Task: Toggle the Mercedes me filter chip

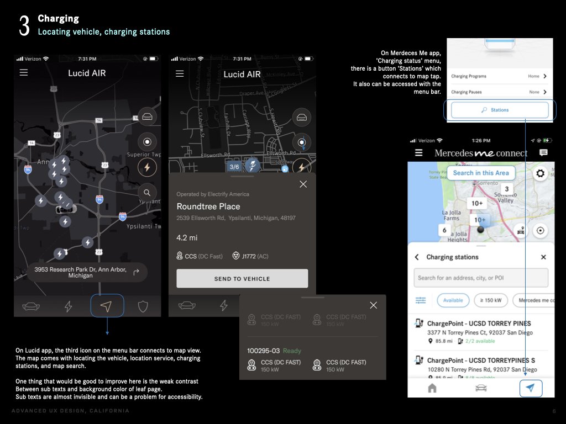Action: (534, 300)
